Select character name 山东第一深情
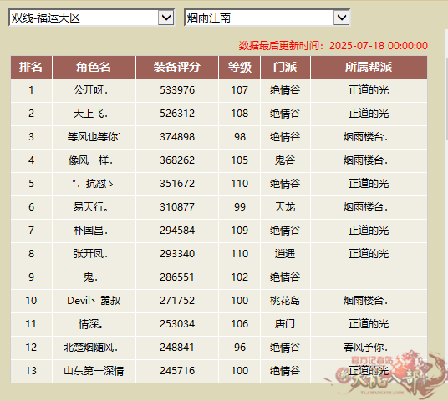Screen dimensions: 448x401 [94, 371]
